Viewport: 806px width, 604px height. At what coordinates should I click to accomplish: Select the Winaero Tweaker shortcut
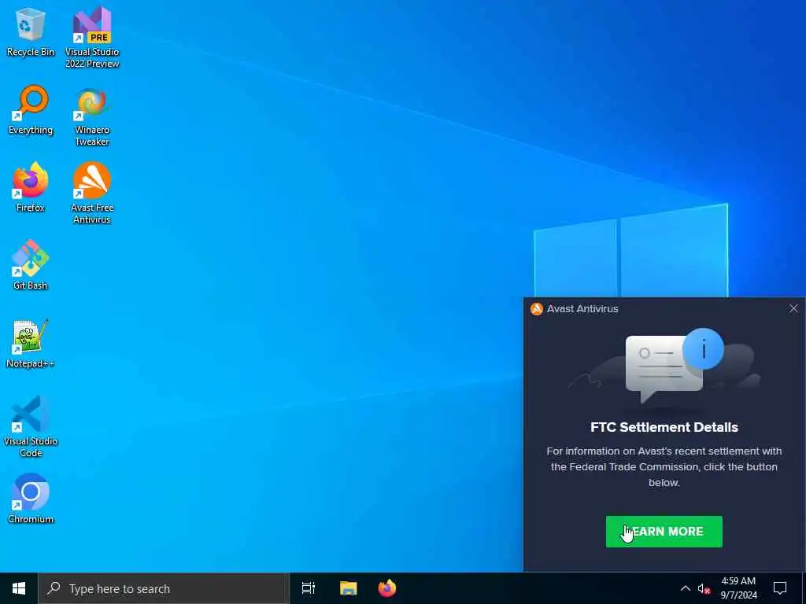pos(92,116)
